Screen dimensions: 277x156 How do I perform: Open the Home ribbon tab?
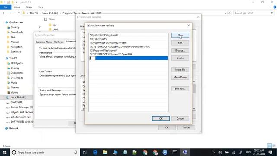[17, 7]
